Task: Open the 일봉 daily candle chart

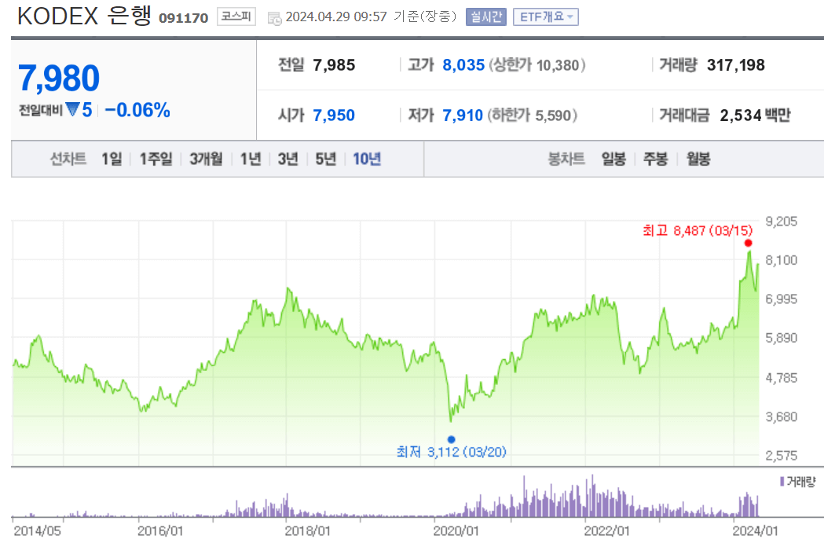Action: pos(613,159)
